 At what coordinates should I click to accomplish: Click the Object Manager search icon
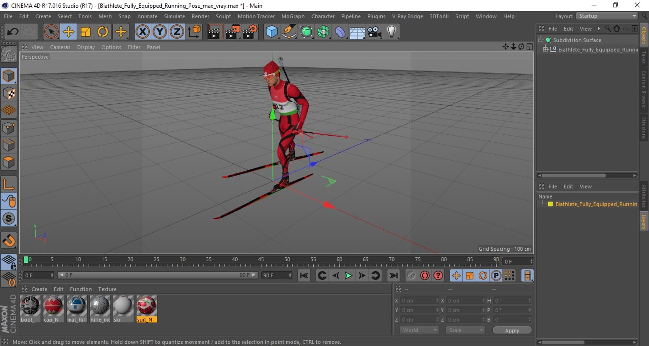pyautogui.click(x=608, y=29)
